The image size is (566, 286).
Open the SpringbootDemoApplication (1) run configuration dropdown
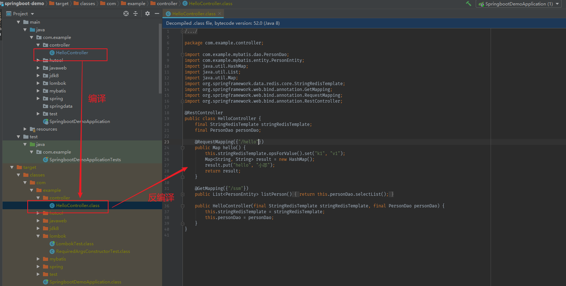(x=519, y=4)
